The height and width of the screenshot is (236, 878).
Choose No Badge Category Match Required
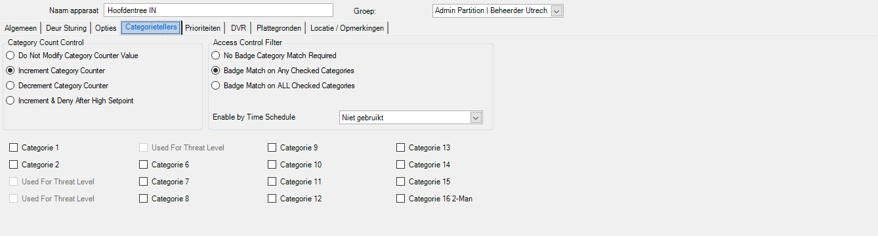[274, 56]
